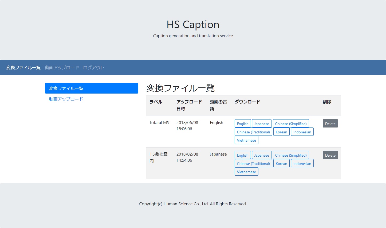
Task: Download Vietnamese caption for TotaraLMS
Action: [x=246, y=140]
